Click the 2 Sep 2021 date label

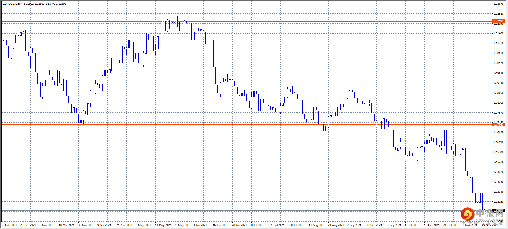tap(354, 225)
